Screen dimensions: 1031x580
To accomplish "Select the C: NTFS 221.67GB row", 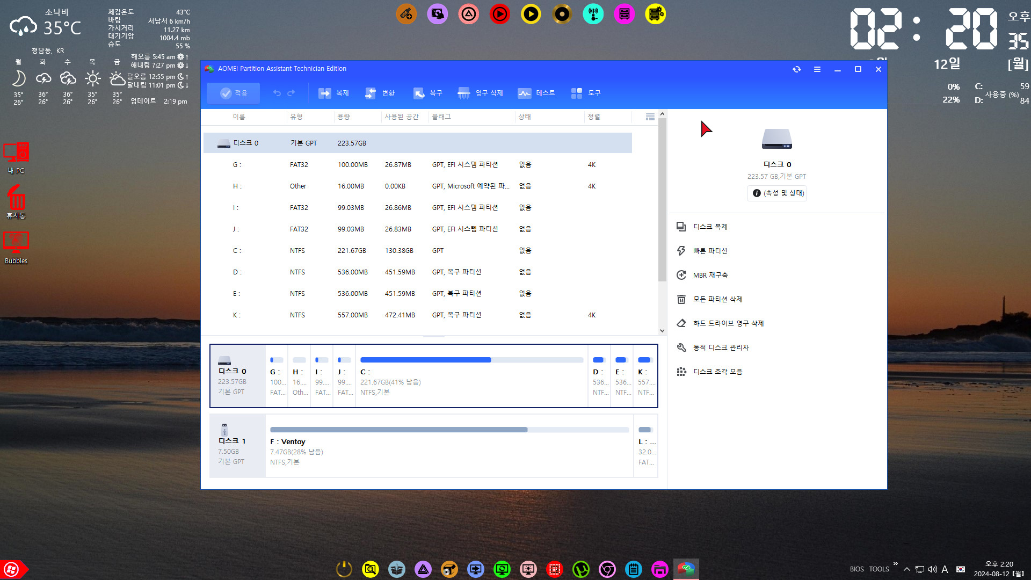I will click(417, 250).
